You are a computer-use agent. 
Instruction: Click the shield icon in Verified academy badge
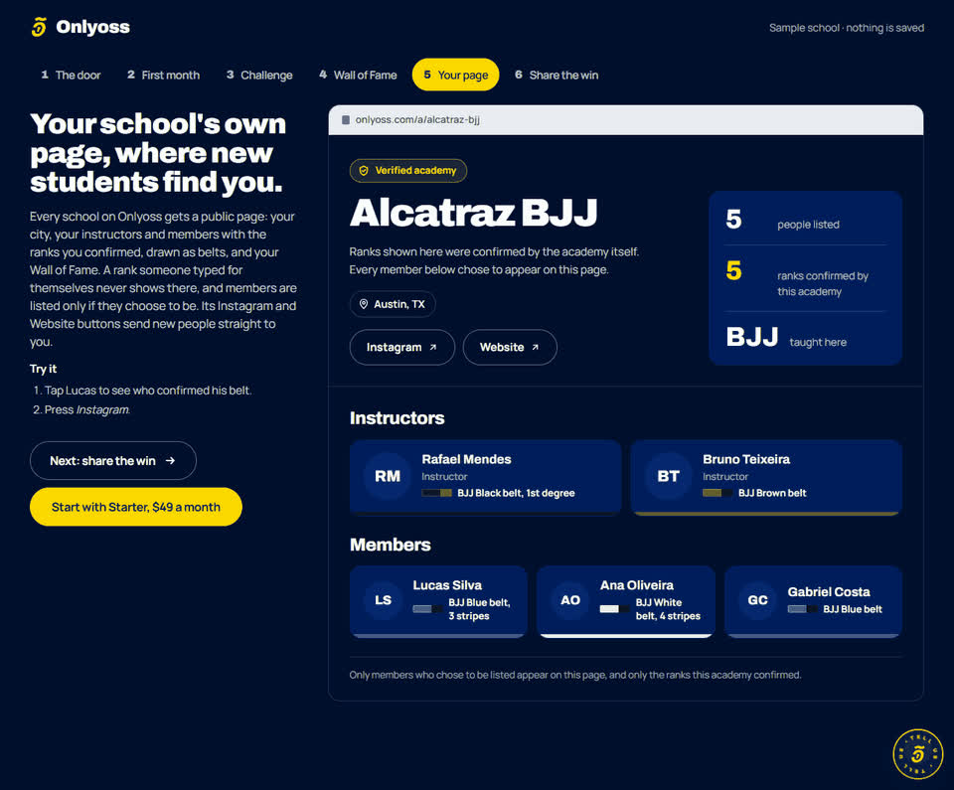pos(364,171)
